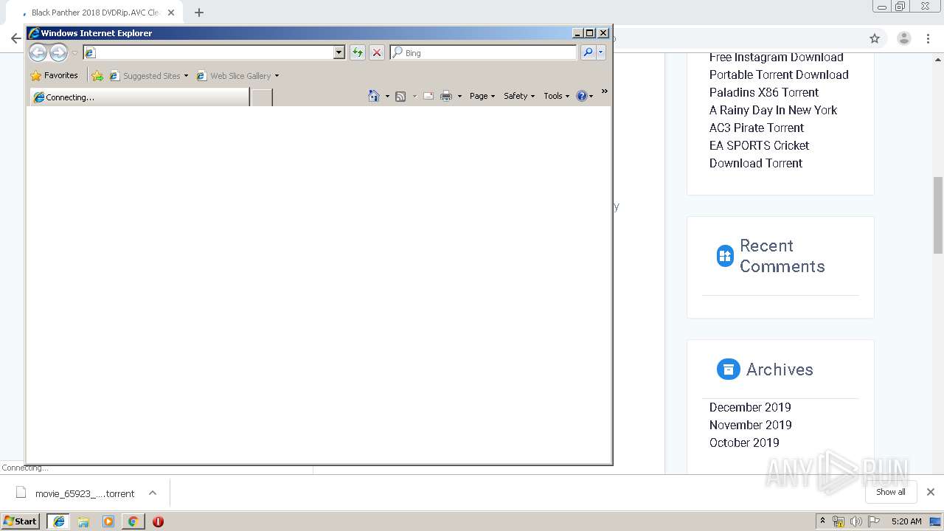Click the volume speaker tray icon
The width and height of the screenshot is (944, 531).
click(x=856, y=521)
